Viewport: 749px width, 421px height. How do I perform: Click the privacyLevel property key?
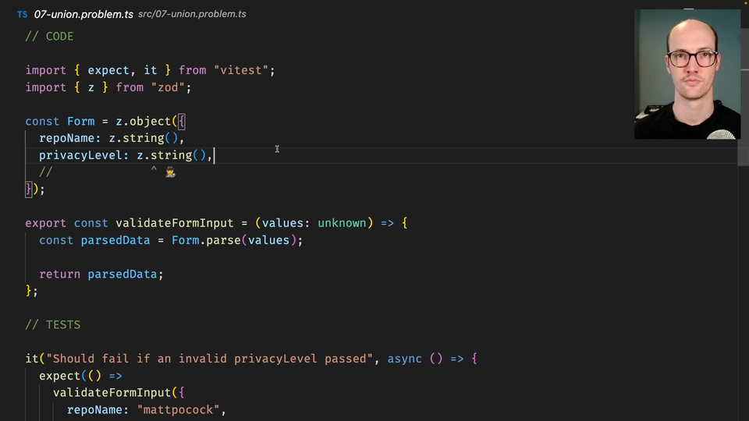tap(83, 155)
